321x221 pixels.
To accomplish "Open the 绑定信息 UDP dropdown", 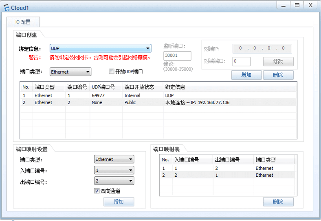I will [100, 48].
